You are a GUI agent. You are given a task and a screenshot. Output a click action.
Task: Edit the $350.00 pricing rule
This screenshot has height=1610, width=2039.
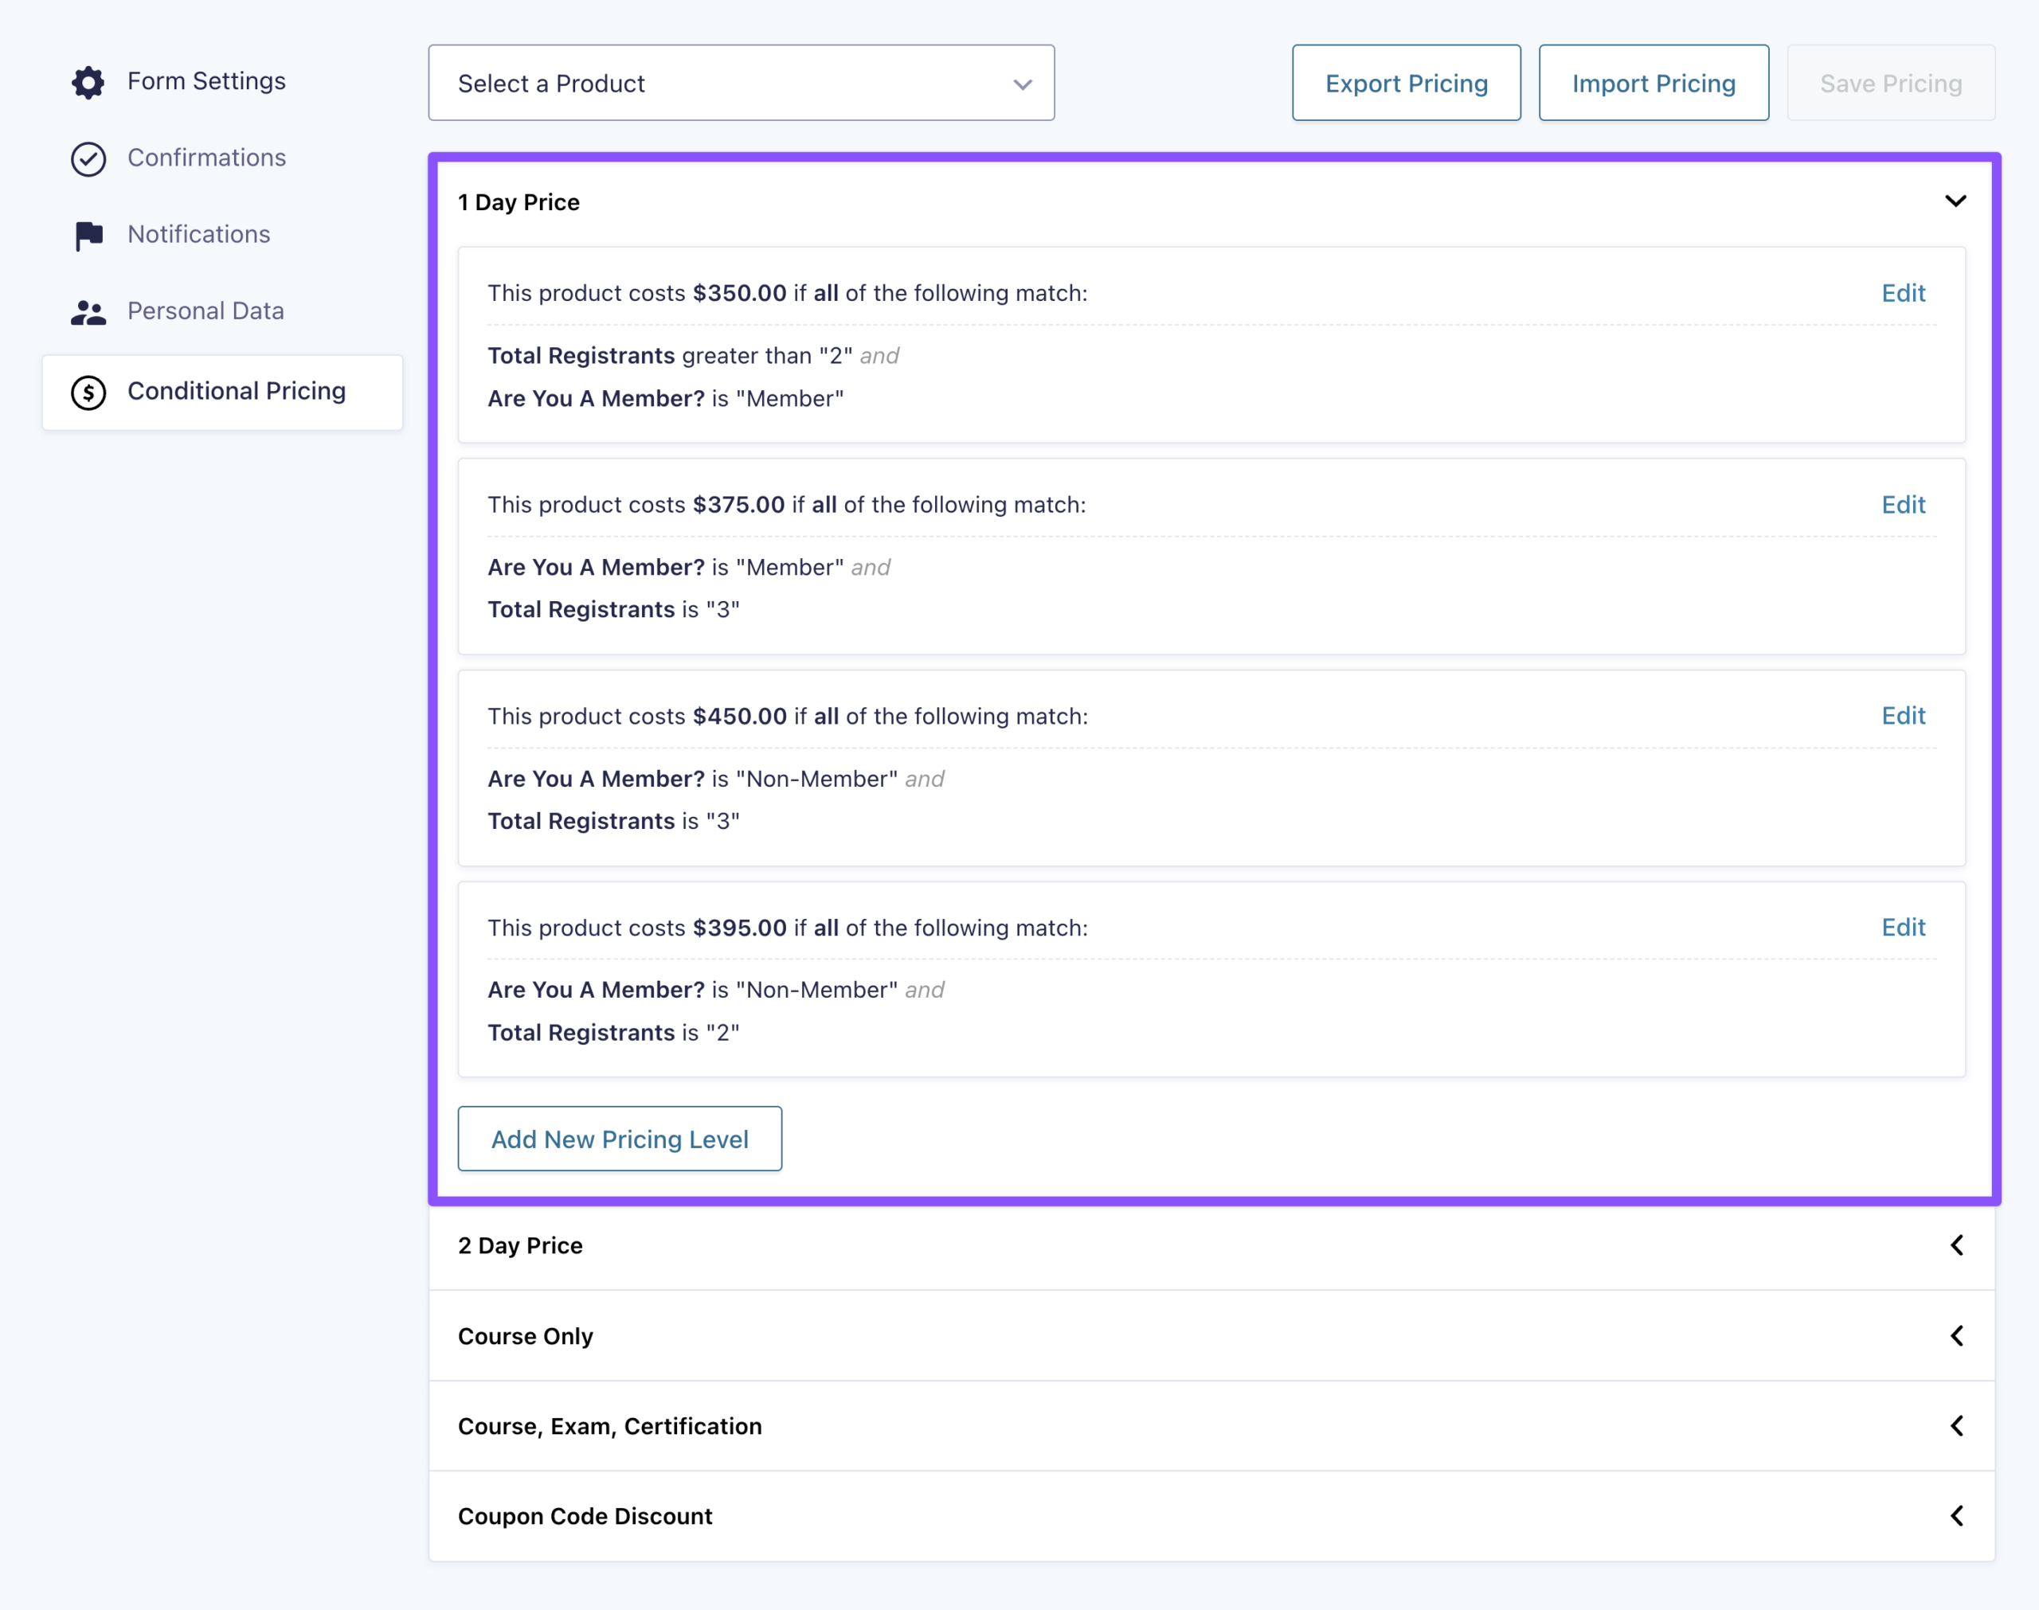point(1902,293)
